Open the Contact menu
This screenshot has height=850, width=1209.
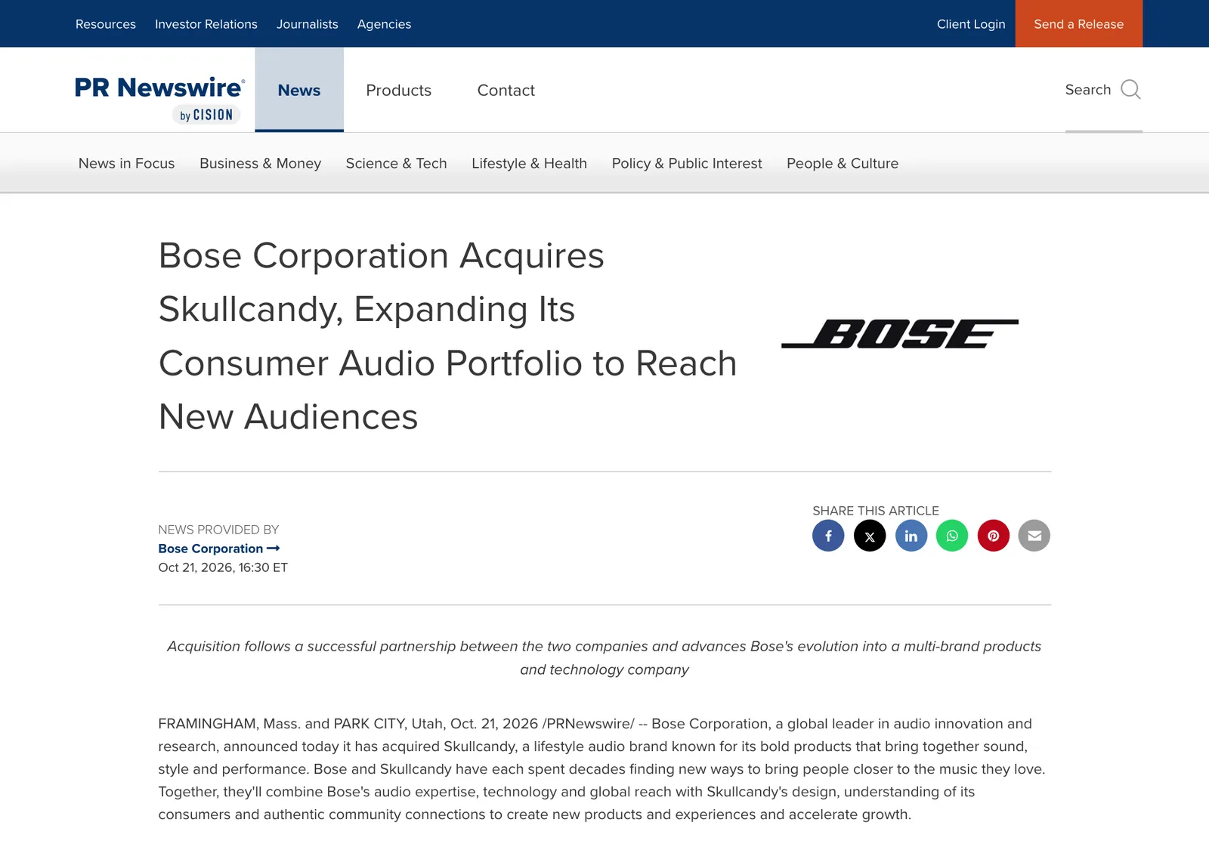point(506,90)
